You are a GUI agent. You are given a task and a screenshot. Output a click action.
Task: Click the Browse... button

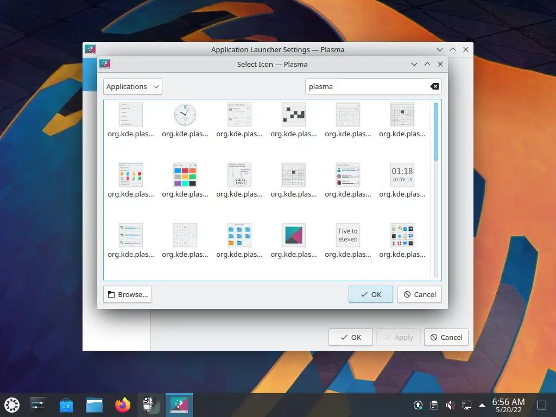128,294
